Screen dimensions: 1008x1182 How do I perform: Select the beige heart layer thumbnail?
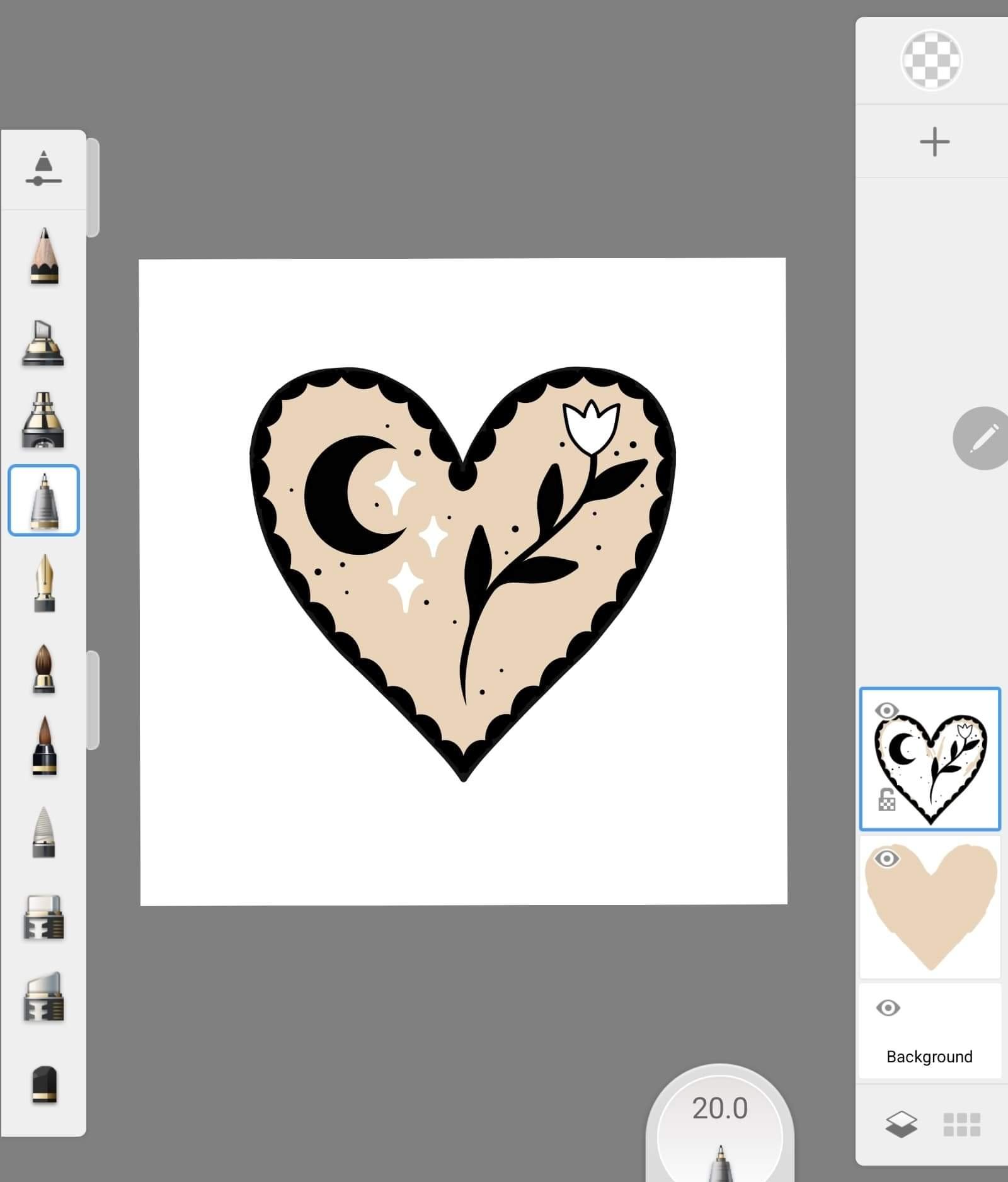pos(930,907)
